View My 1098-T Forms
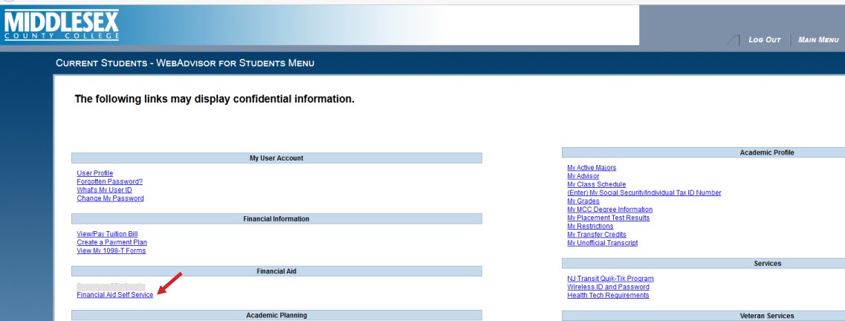This screenshot has height=321, width=845. click(111, 250)
